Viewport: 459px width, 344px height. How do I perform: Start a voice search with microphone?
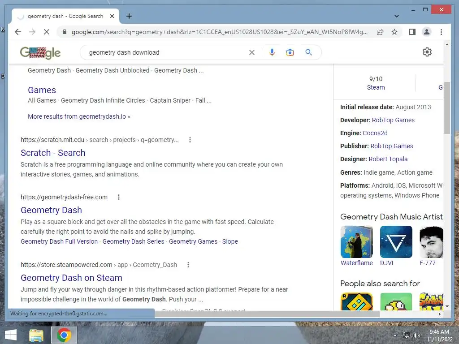pyautogui.click(x=272, y=52)
